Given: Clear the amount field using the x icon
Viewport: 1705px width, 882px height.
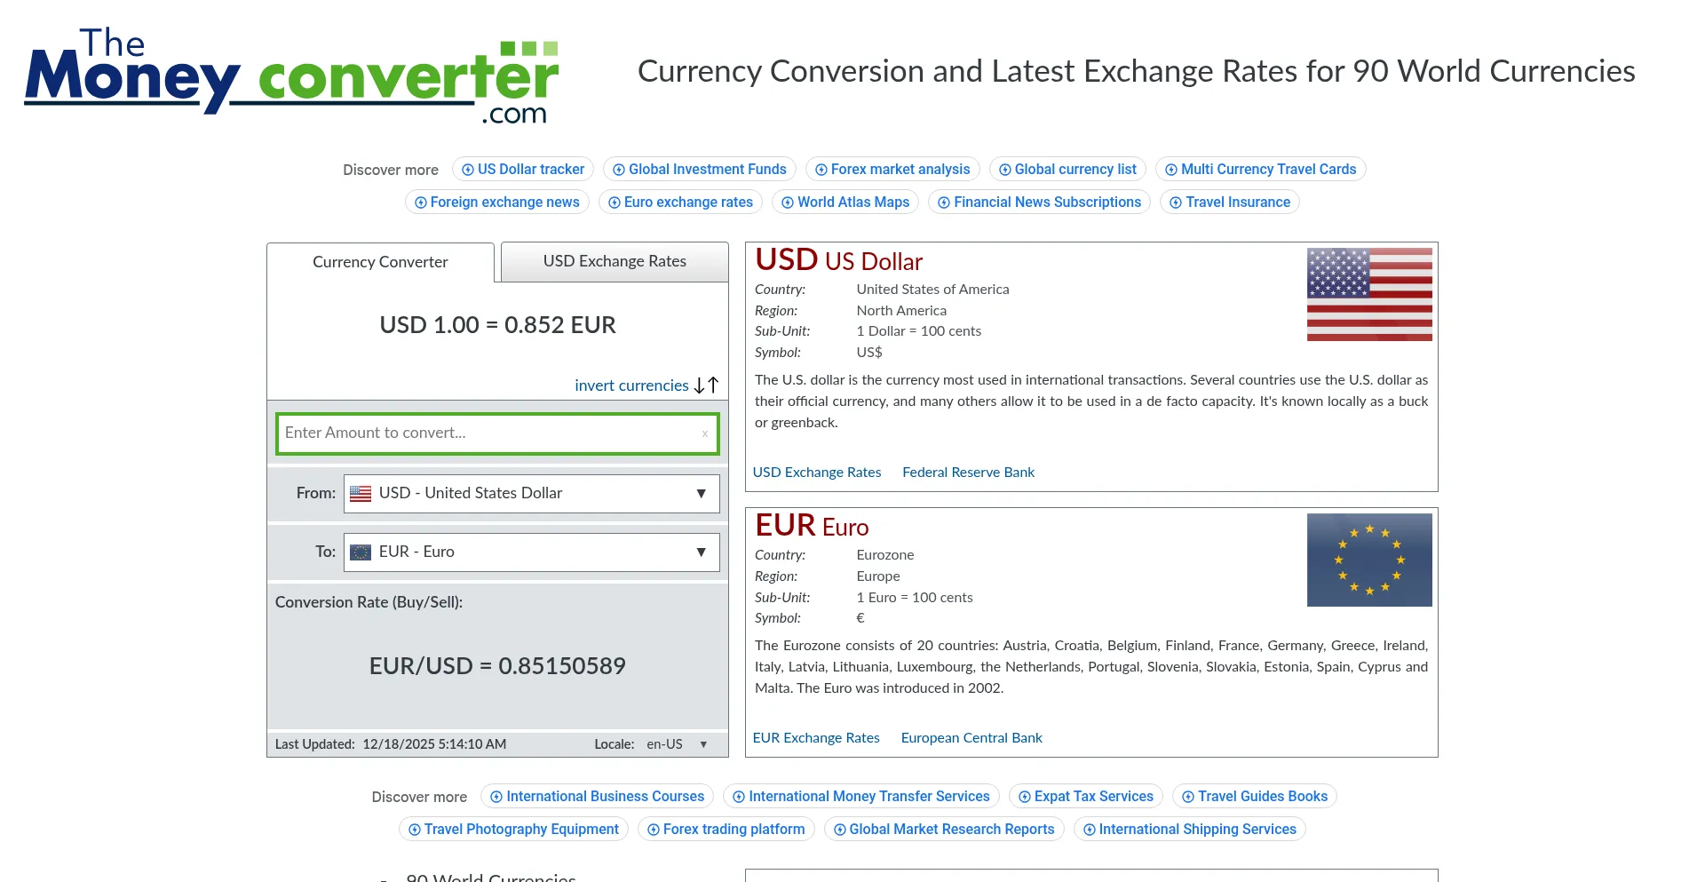Looking at the screenshot, I should click(705, 433).
